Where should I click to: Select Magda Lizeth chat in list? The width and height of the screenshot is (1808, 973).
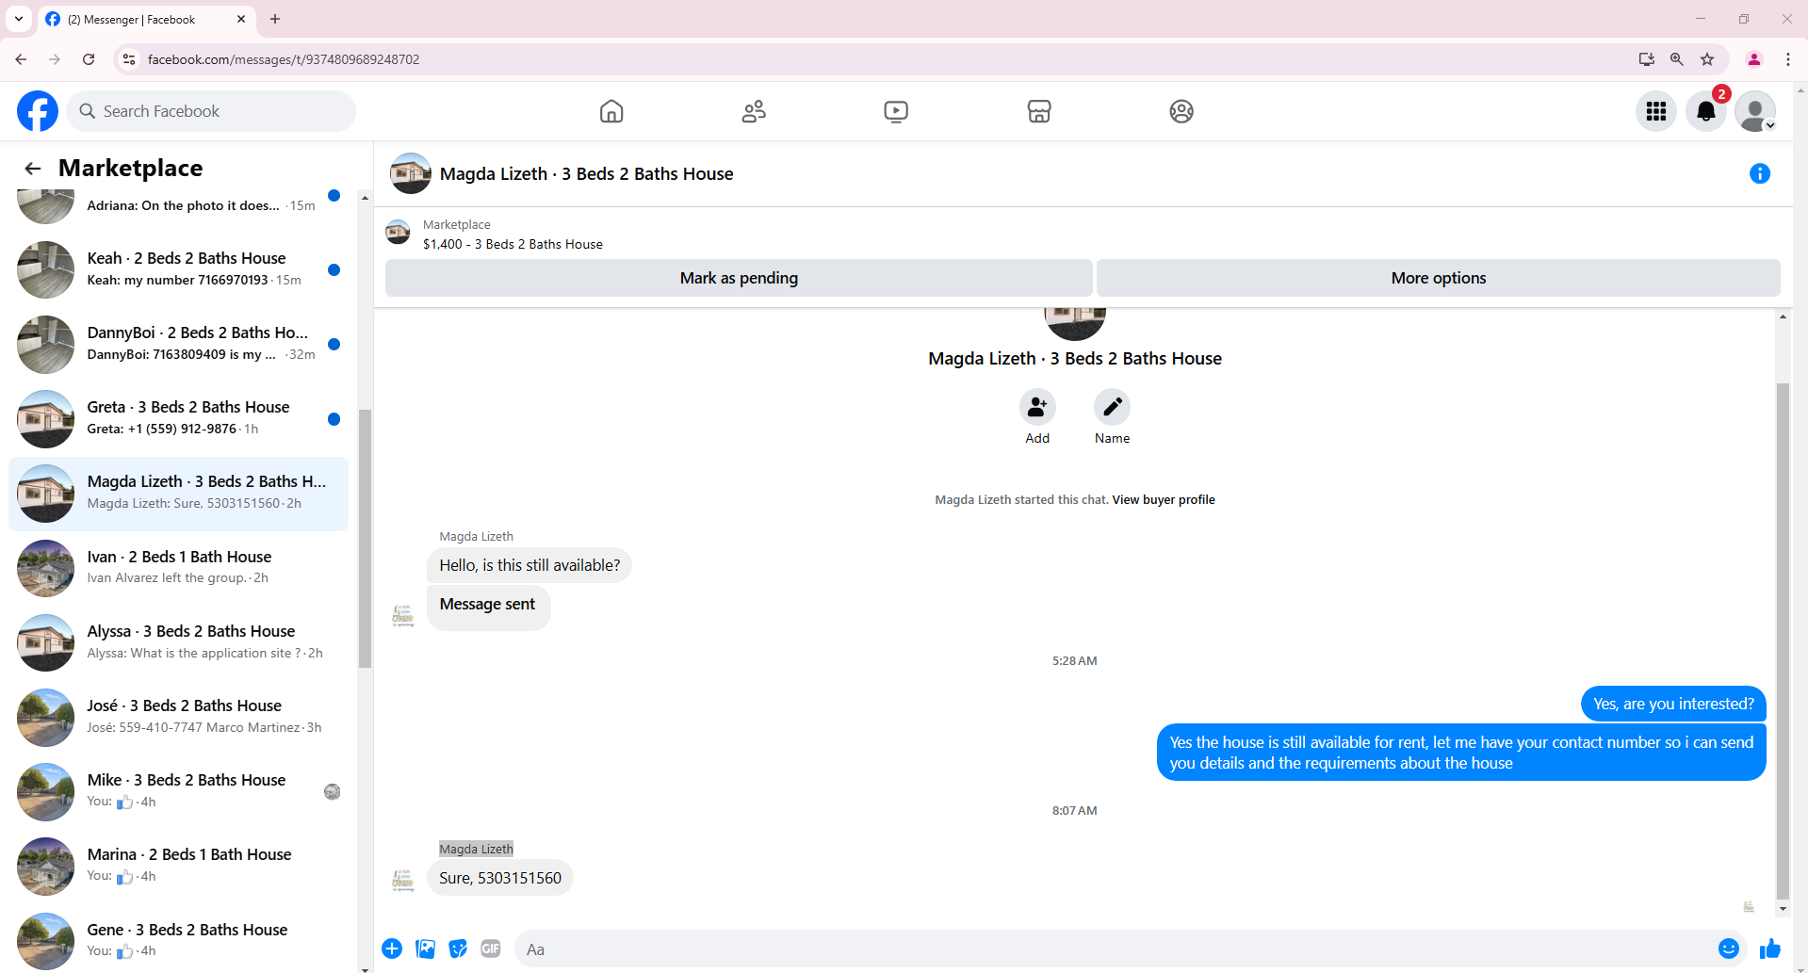click(179, 494)
